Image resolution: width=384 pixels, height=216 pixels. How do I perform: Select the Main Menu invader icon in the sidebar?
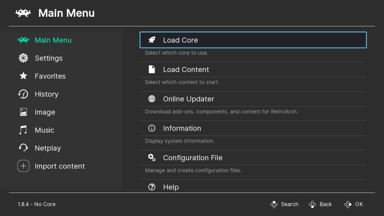tap(23, 40)
